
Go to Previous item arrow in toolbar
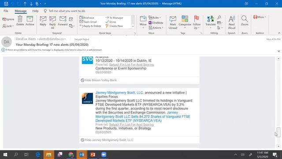point(25,4)
